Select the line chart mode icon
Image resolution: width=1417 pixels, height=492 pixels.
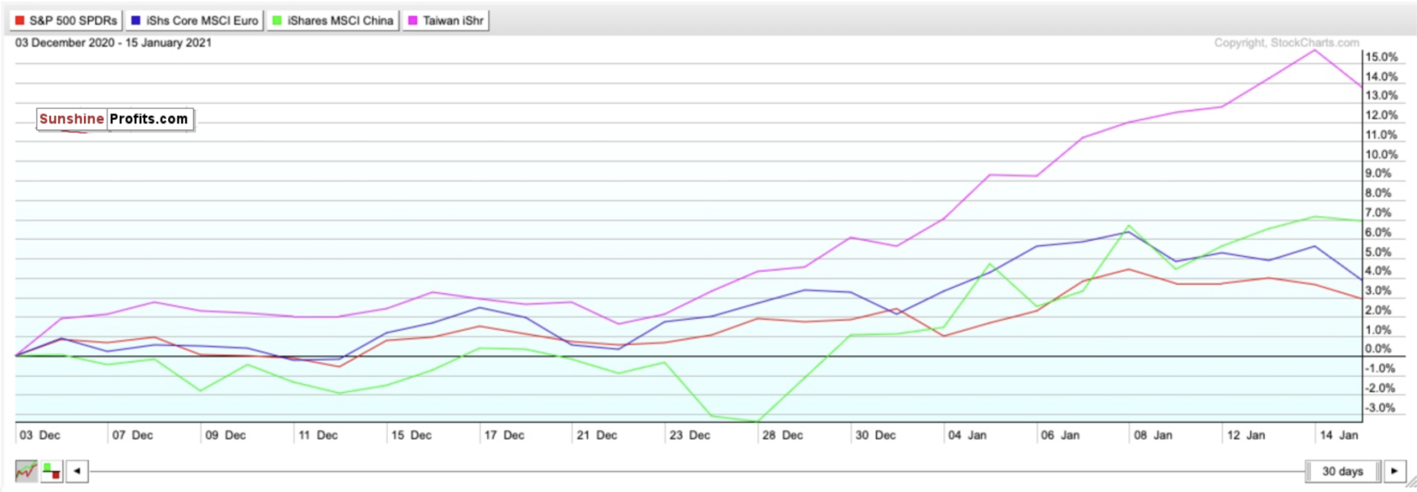(x=26, y=471)
